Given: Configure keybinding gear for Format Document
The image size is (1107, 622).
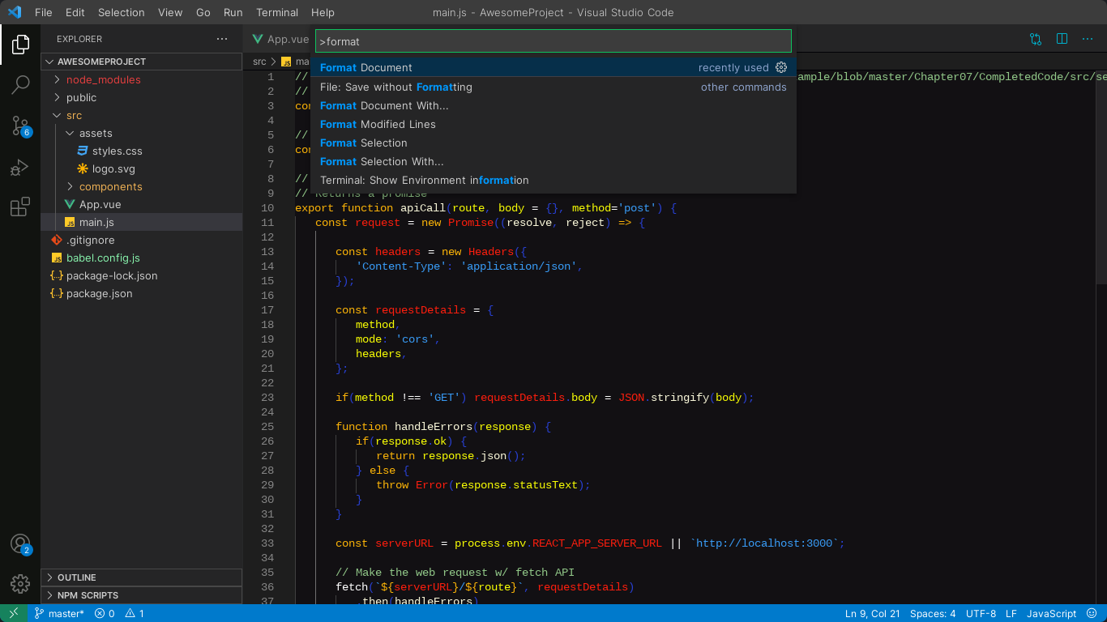Looking at the screenshot, I should click(x=781, y=67).
